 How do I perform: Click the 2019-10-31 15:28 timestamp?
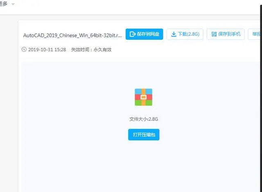pyautogui.click(x=47, y=50)
